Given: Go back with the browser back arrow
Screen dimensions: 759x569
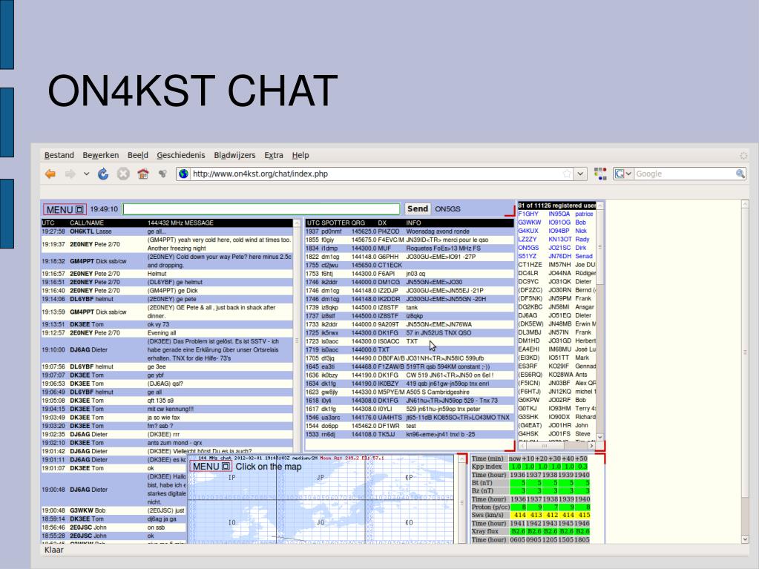Looking at the screenshot, I should coord(50,174).
